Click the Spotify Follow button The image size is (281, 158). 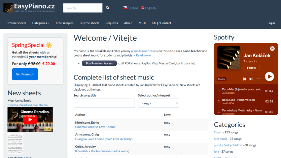point(251,68)
